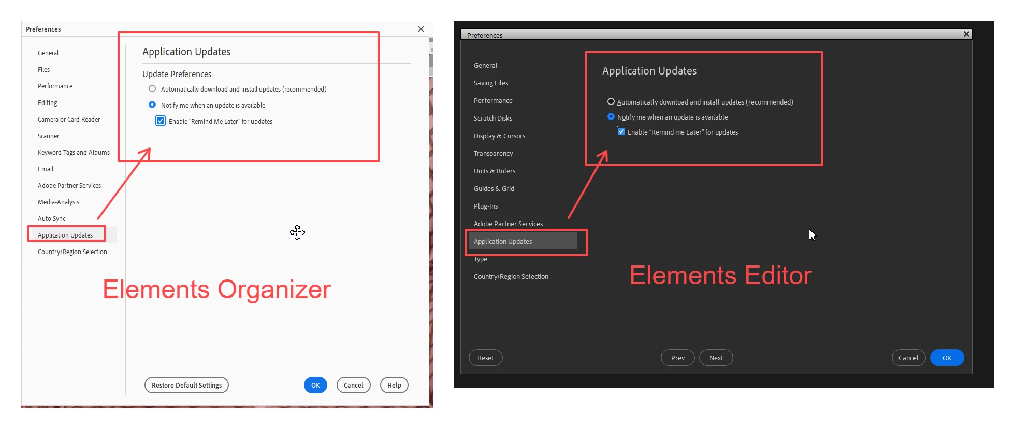The width and height of the screenshot is (1015, 429).
Task: Select automatic download radio in Editor Preferences
Action: click(x=611, y=102)
